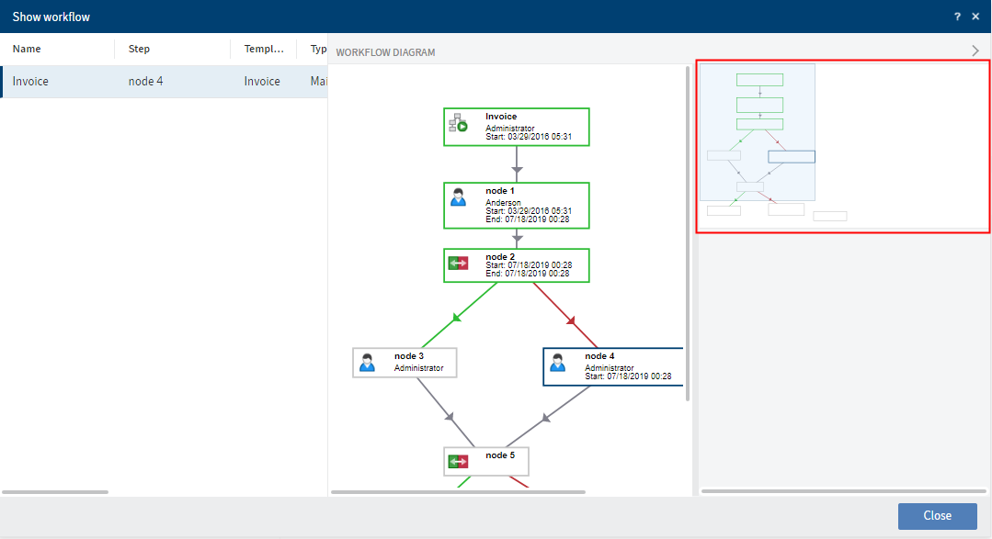
Task: Select the Invoice workflow row
Action: (164, 82)
